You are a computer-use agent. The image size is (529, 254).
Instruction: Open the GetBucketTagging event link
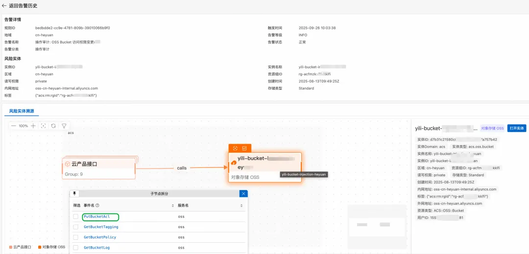click(x=101, y=227)
